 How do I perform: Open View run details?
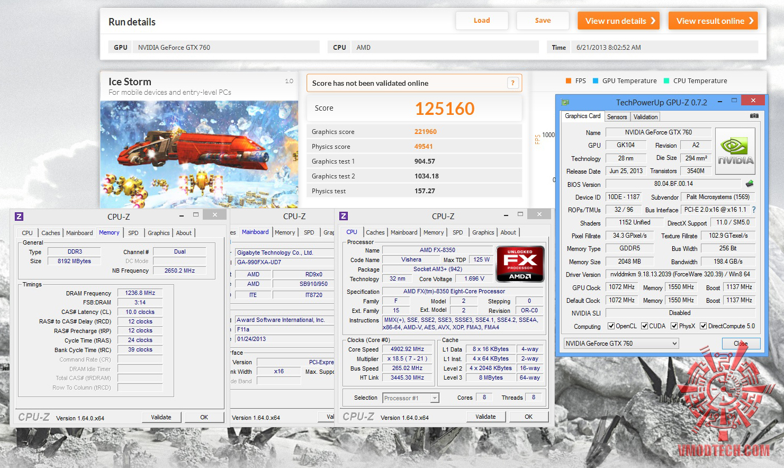(618, 21)
